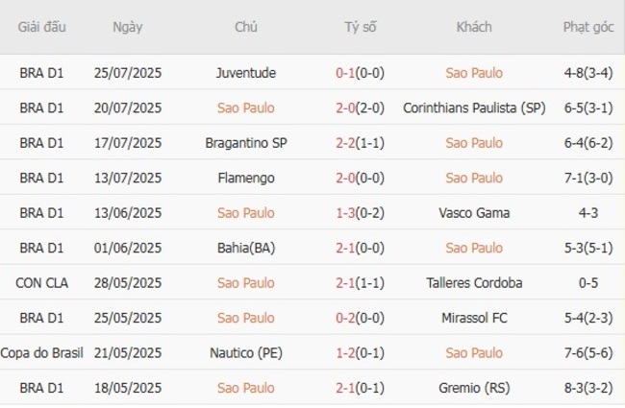The width and height of the screenshot is (625, 408).
Task: Select Talleres Cordoba team name
Action: click(474, 282)
